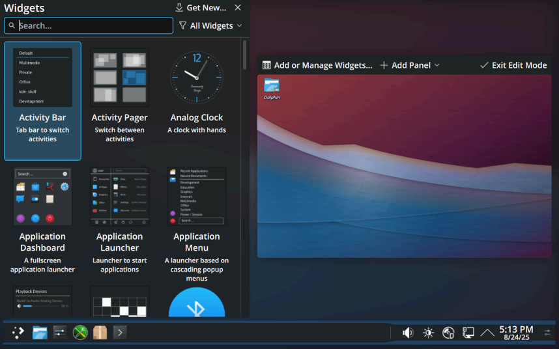559x349 pixels.
Task: Click the digital clock showing 5:13 PM
Action: pos(516,333)
